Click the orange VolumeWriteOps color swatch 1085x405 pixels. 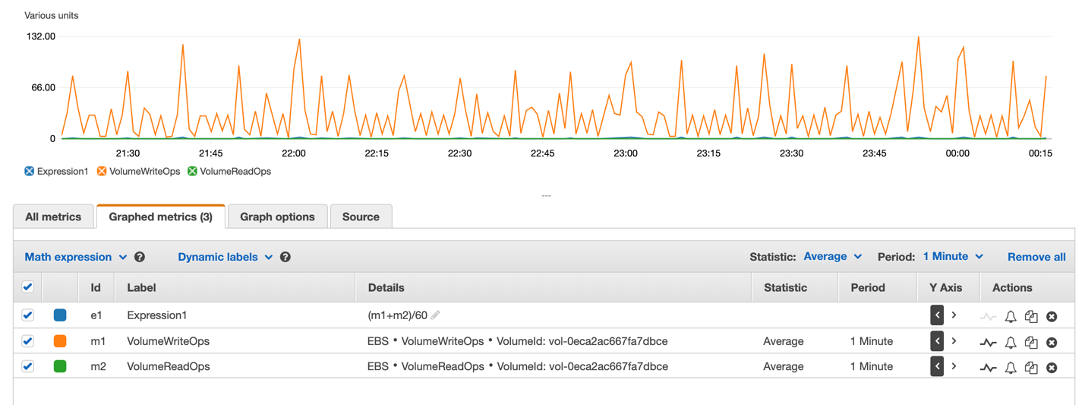[x=60, y=341]
